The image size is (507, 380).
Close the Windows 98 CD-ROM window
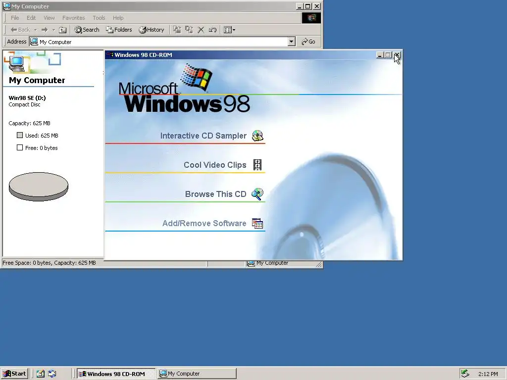397,55
